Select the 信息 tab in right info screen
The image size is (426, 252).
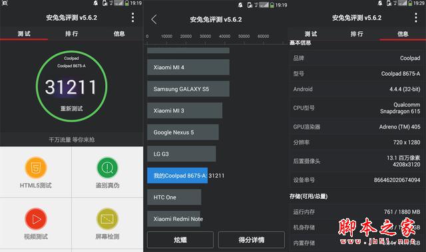pos(403,34)
